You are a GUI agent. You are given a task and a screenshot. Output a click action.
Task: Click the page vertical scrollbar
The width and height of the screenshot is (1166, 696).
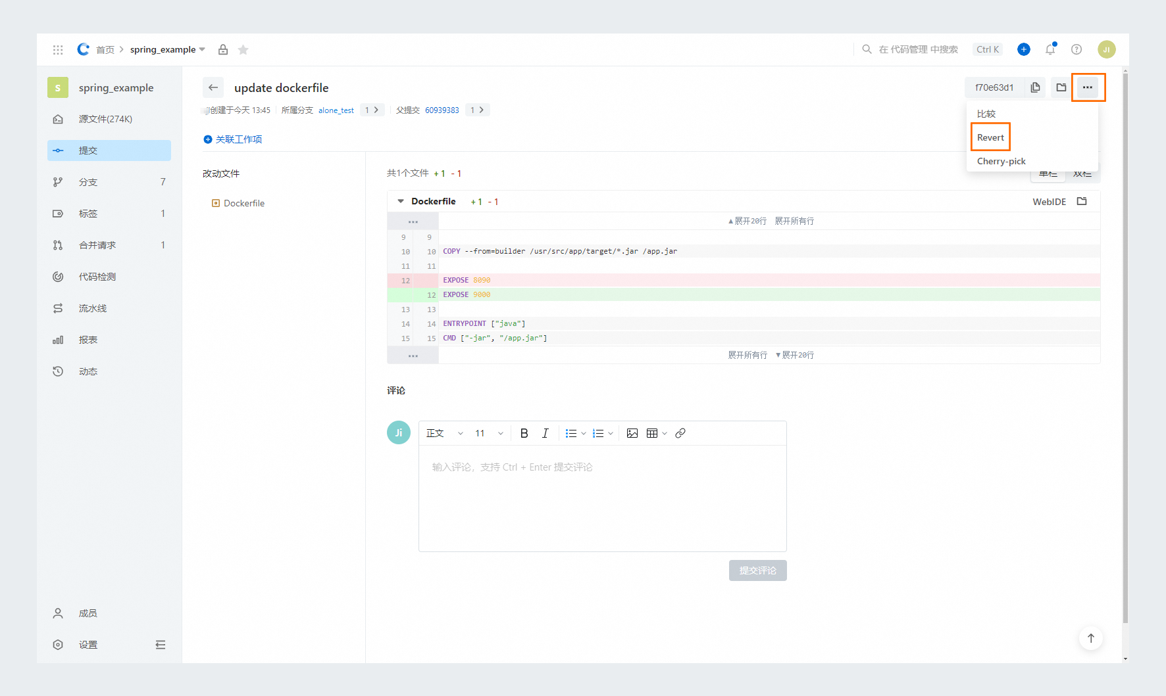[x=1125, y=348]
